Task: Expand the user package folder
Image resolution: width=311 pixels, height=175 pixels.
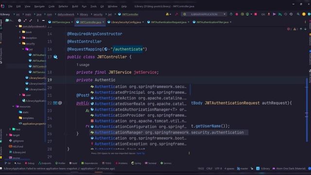Action: (20, 95)
